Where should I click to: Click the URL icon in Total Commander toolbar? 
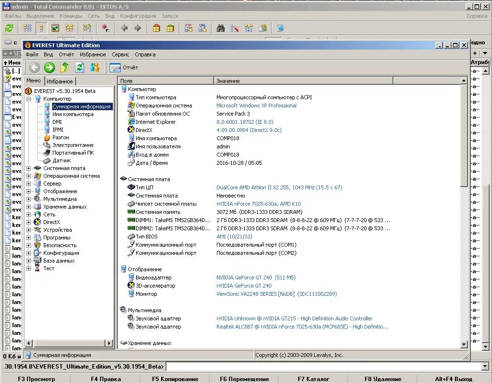tap(202, 28)
